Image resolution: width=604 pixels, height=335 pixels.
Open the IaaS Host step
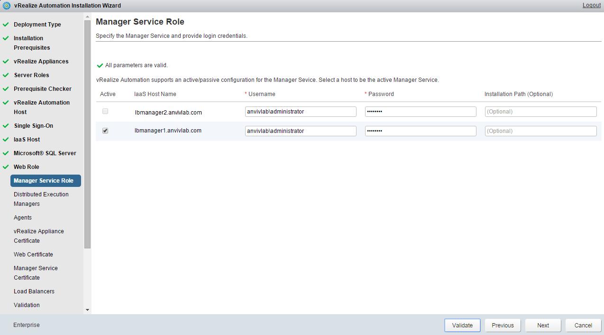27,140
